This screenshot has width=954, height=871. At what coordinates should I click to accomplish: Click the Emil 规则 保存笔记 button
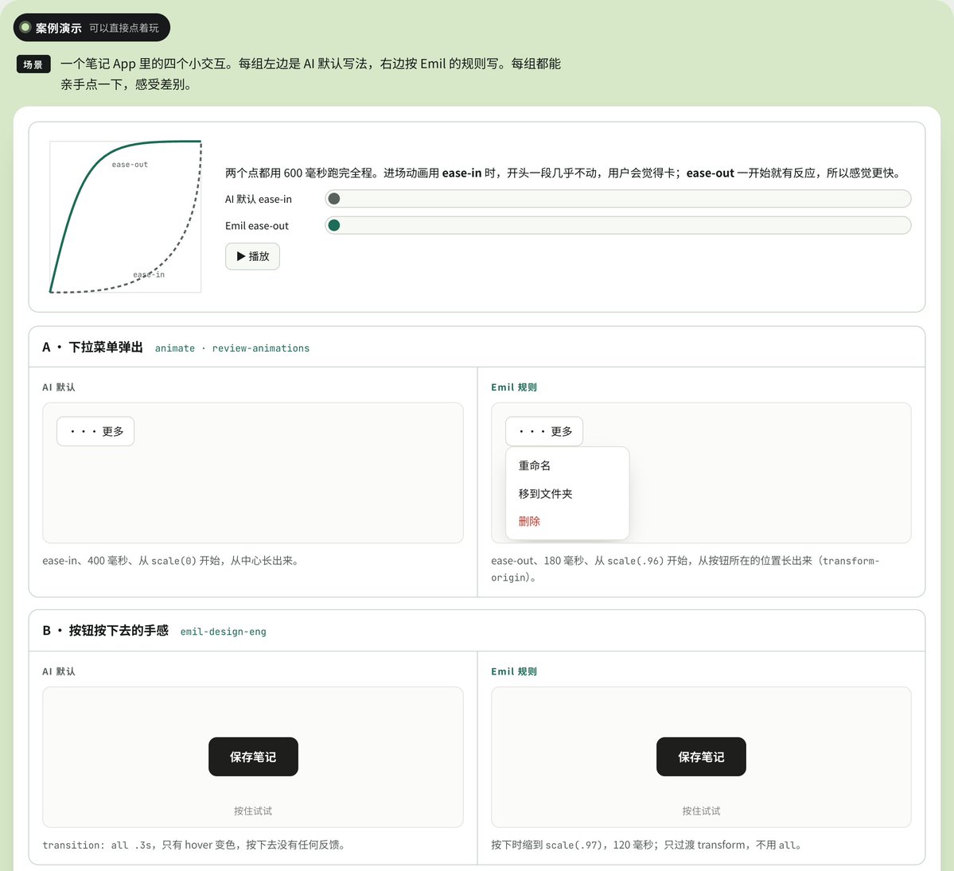coord(701,756)
